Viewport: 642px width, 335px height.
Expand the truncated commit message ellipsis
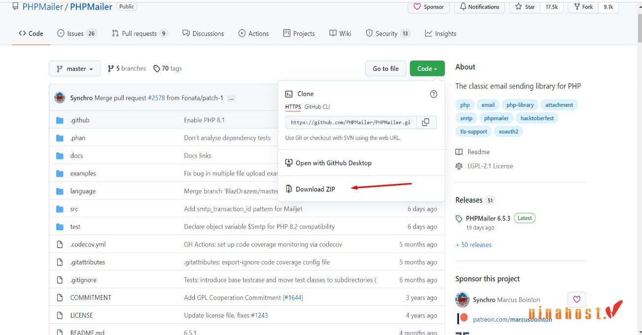(231, 98)
